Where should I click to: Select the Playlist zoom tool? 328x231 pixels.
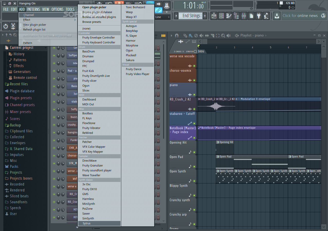(x=223, y=35)
